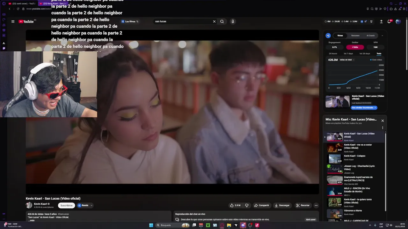This screenshot has height=229, width=408.
Task: Select the 1st 28 days range
Action: pos(365,53)
